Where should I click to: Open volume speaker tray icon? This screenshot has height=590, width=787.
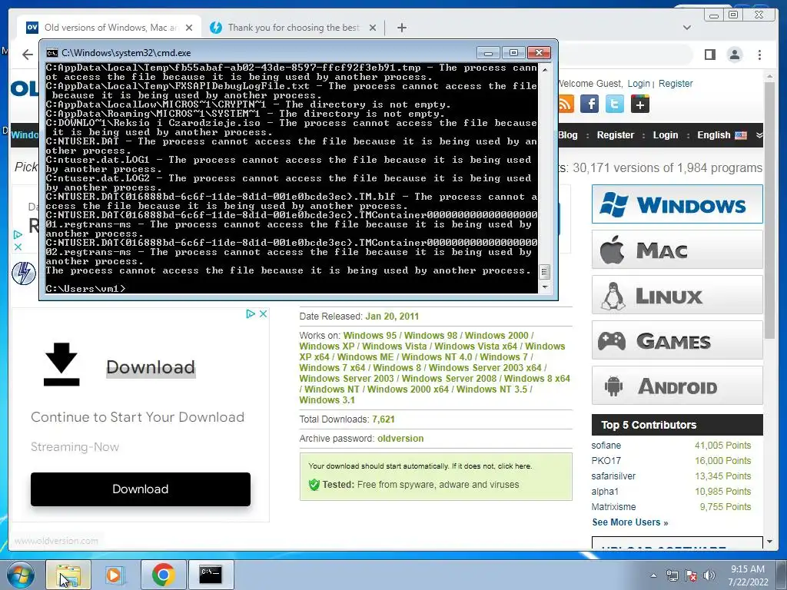coord(709,575)
